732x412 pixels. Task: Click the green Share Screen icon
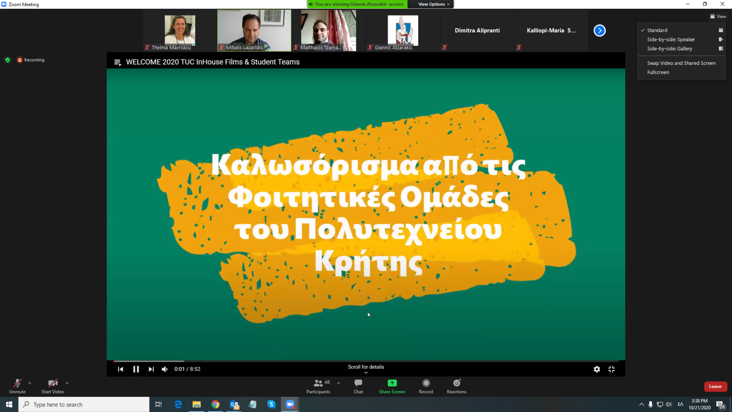(392, 383)
